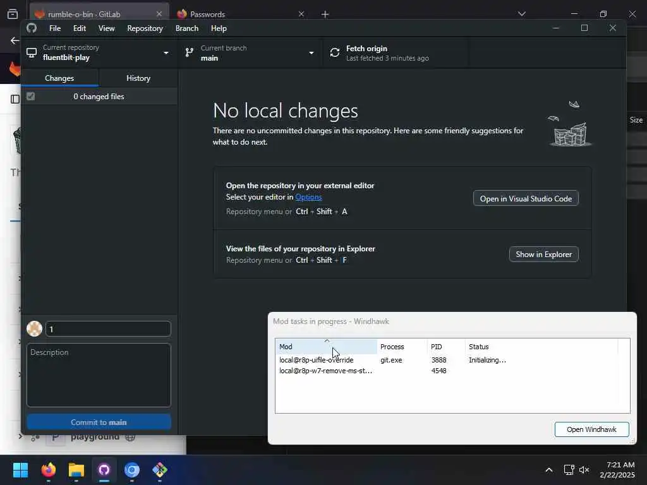
Task: Click the Fetch origin button
Action: [397, 53]
